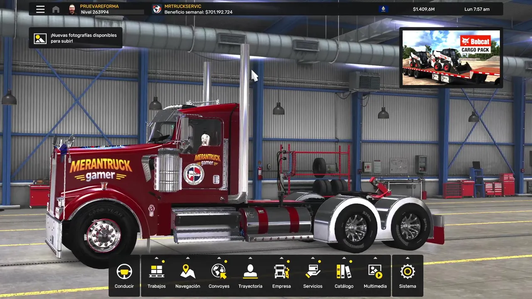The height and width of the screenshot is (299, 532).
Task: Open the Convoyes globe icon
Action: click(x=219, y=272)
